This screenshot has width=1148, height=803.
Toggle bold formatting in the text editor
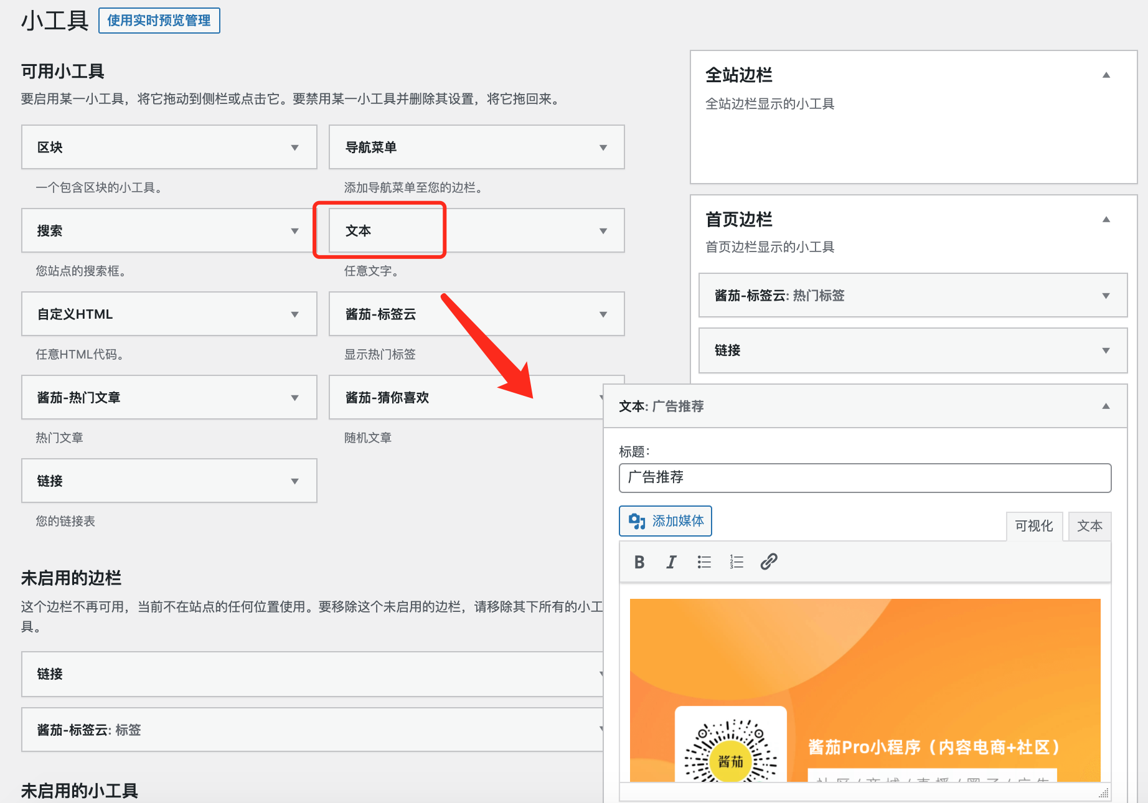pos(639,562)
